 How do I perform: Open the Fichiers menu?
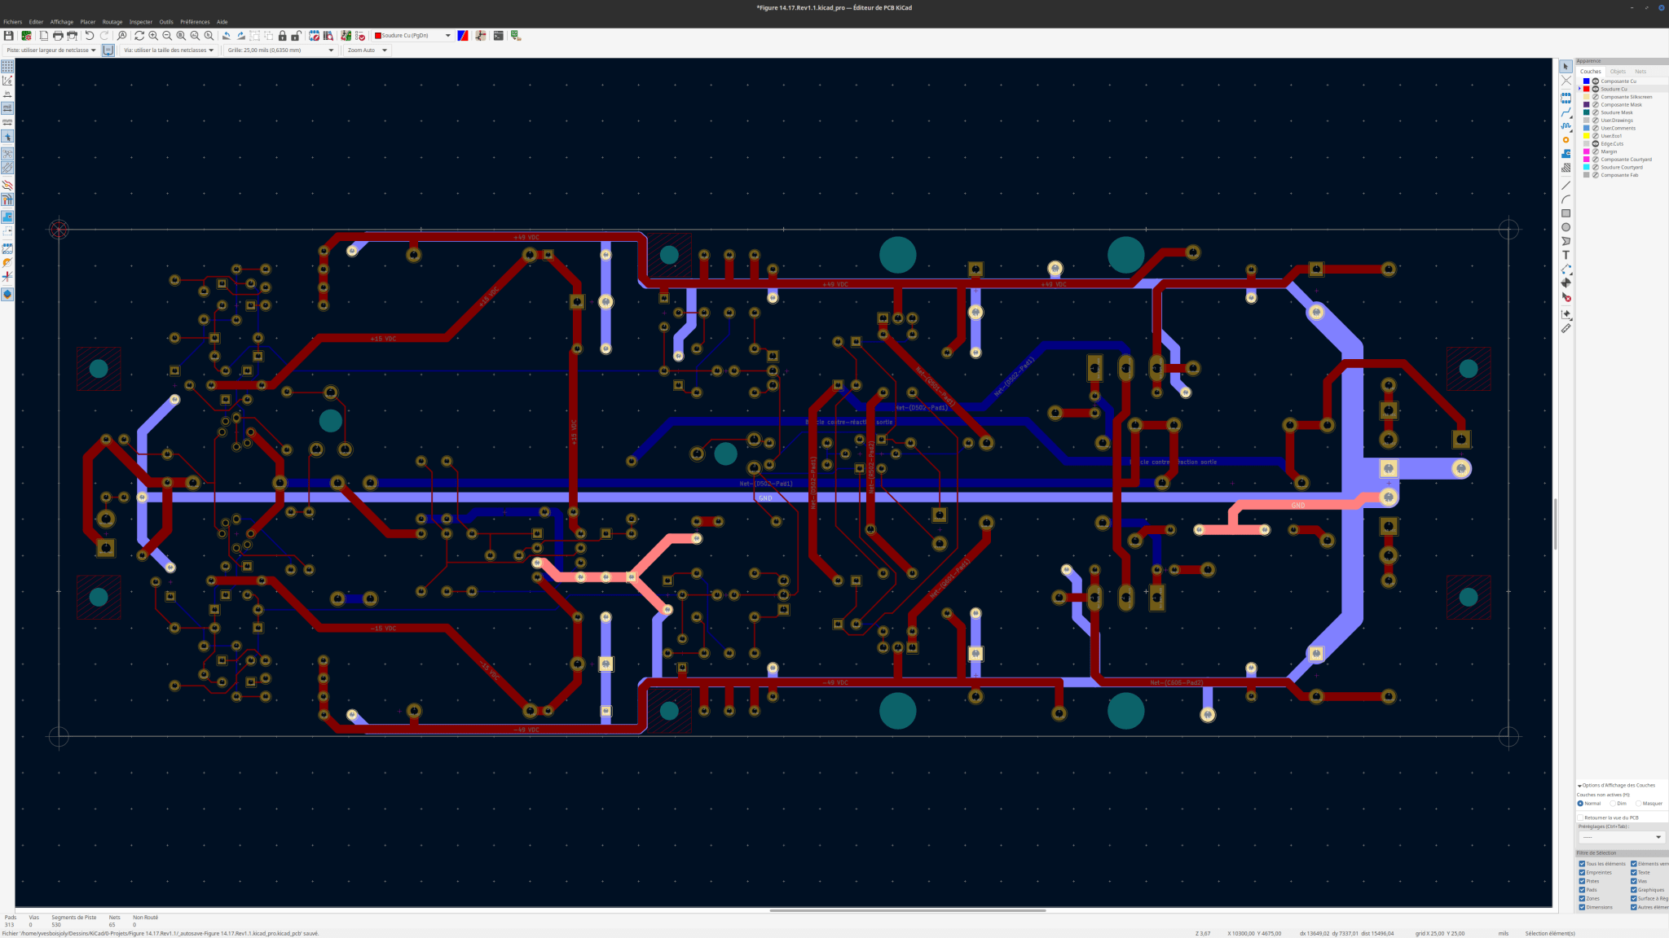(13, 22)
